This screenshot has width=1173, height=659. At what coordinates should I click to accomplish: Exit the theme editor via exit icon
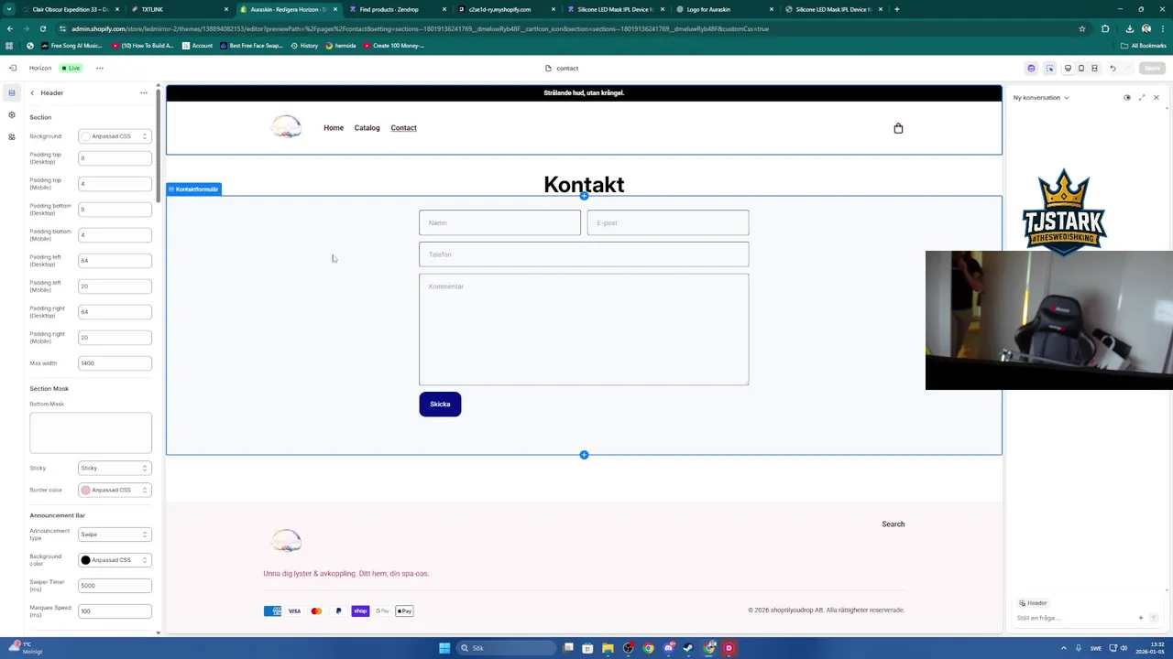coord(12,68)
